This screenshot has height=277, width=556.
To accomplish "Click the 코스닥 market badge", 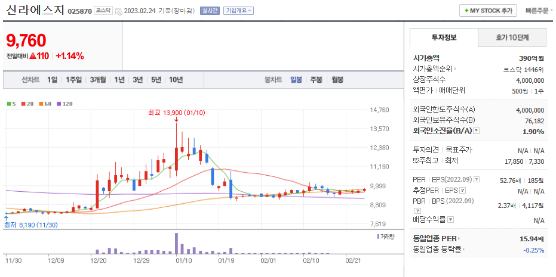I will click(103, 11).
